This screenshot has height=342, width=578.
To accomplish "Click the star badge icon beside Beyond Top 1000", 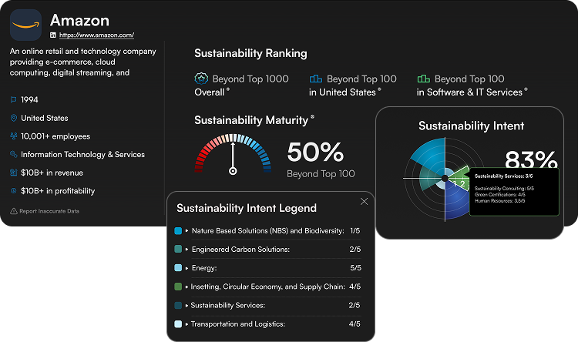I will pos(201,79).
